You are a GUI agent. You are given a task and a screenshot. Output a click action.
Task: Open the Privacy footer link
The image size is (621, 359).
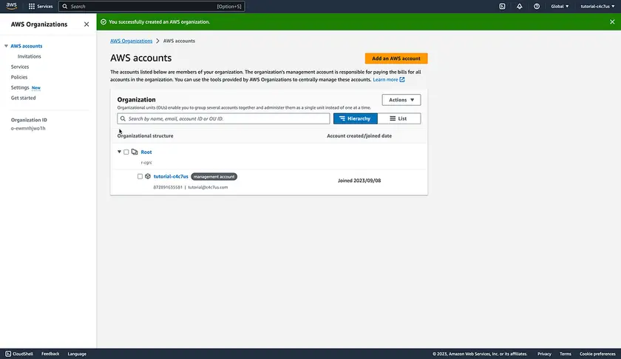click(544, 353)
